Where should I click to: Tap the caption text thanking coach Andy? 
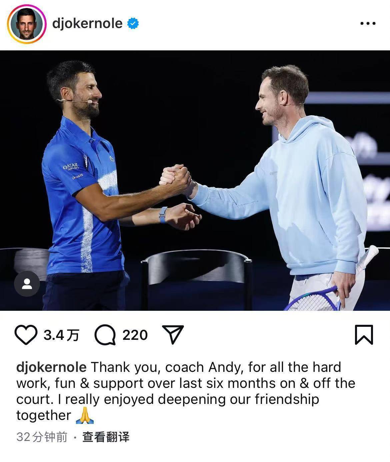pos(186,391)
